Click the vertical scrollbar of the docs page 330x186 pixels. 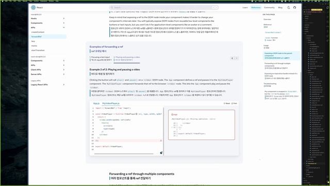(x=301, y=82)
